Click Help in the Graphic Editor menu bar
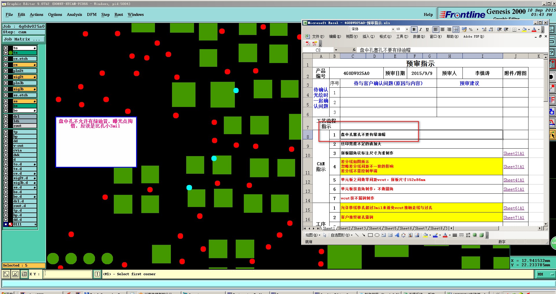 point(428,14)
